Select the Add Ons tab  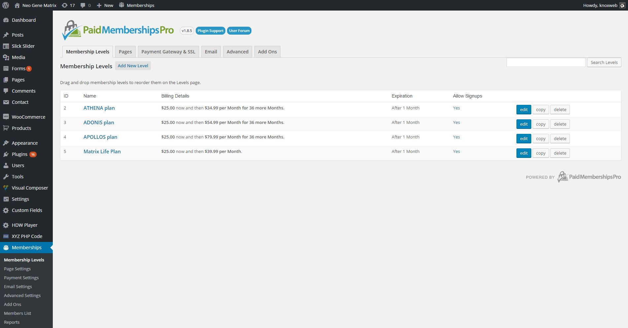(267, 52)
